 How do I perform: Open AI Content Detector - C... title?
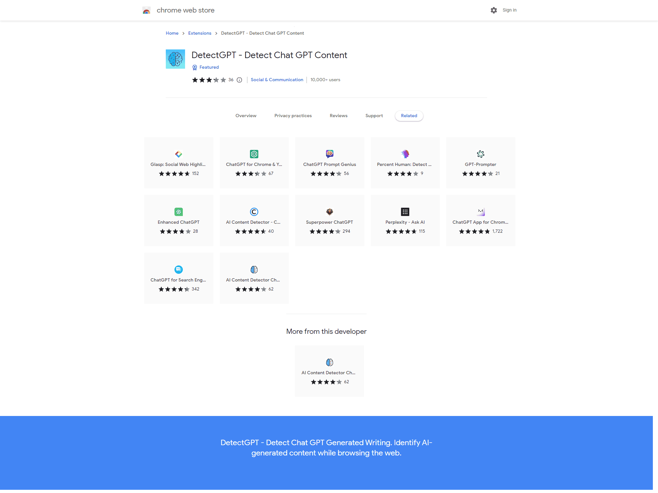click(x=253, y=222)
